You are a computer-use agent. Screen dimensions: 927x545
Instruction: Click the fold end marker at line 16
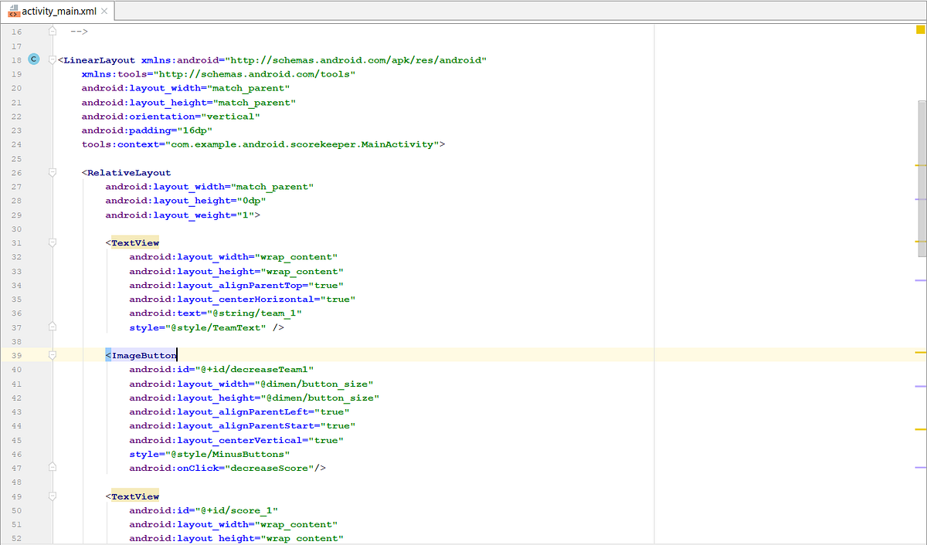tap(52, 30)
